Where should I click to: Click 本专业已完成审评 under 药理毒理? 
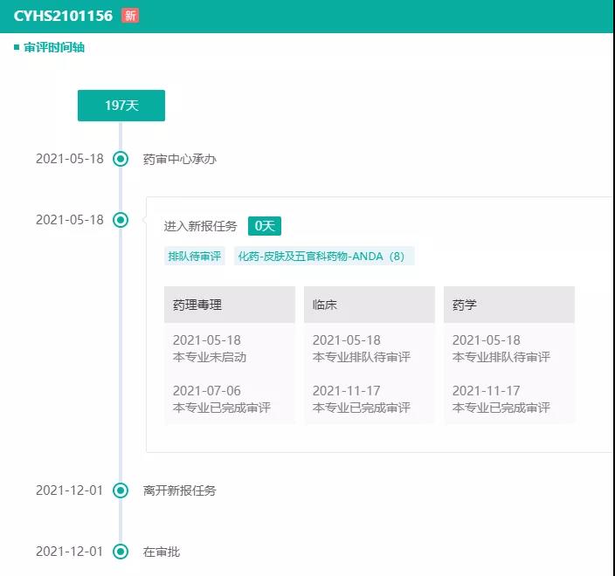pos(222,408)
